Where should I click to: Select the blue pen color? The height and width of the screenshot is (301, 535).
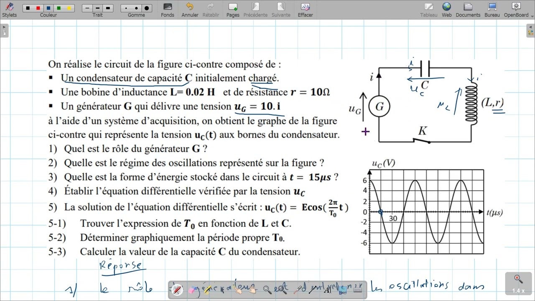coord(48,8)
